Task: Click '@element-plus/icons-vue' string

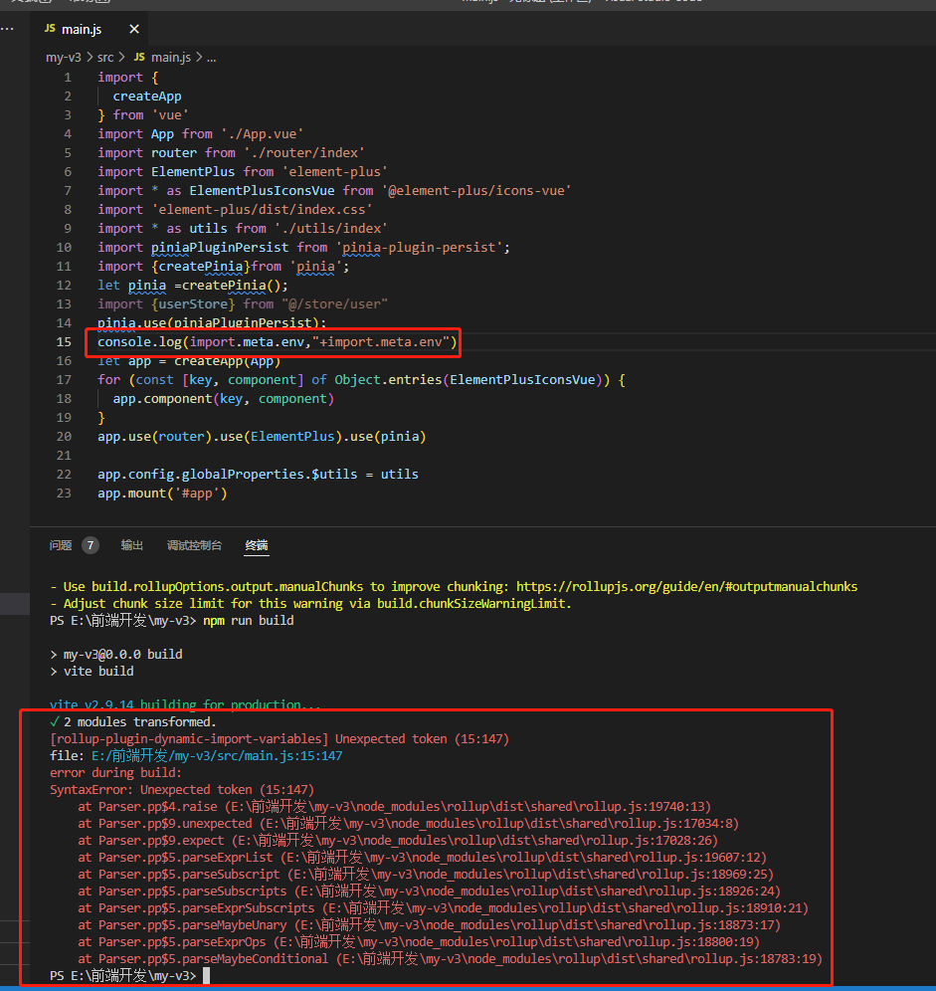Action: (475, 191)
